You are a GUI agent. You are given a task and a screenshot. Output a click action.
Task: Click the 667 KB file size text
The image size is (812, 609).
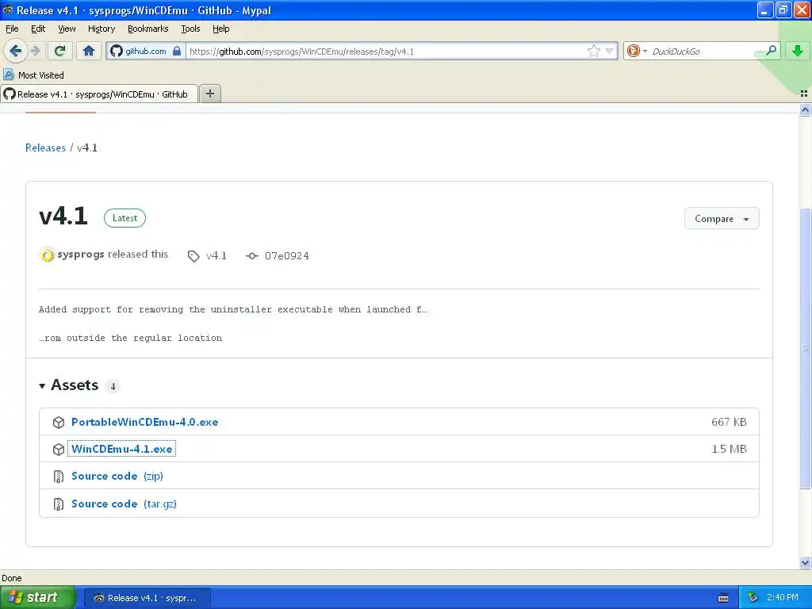[729, 422]
